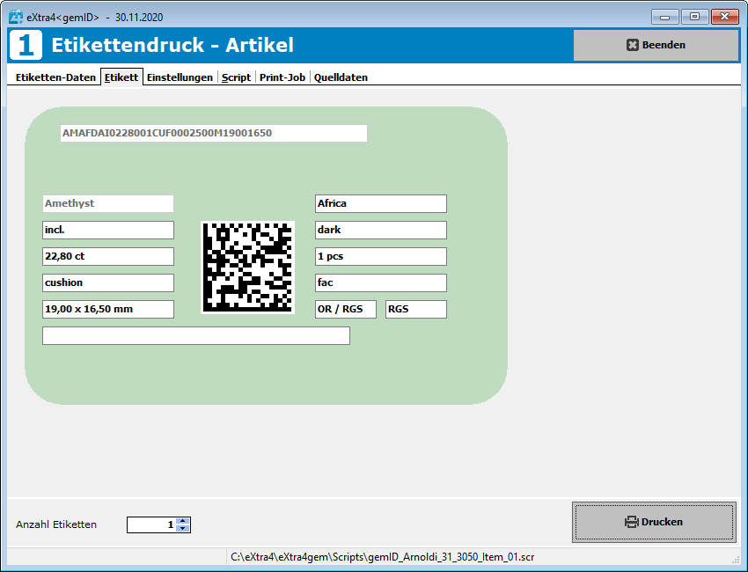This screenshot has width=748, height=572.
Task: Go to the Script tab
Action: coord(236,77)
